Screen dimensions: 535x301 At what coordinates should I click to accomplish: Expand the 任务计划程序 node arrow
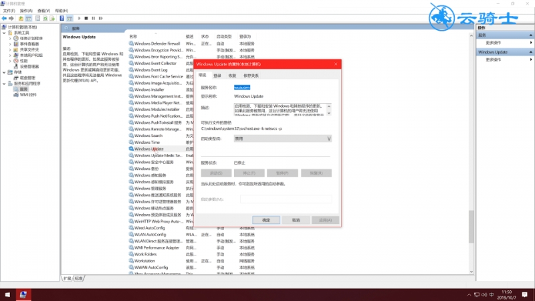[x=10, y=39]
